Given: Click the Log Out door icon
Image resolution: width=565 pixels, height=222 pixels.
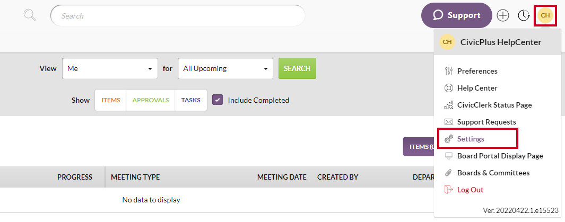Looking at the screenshot, I should tap(449, 190).
